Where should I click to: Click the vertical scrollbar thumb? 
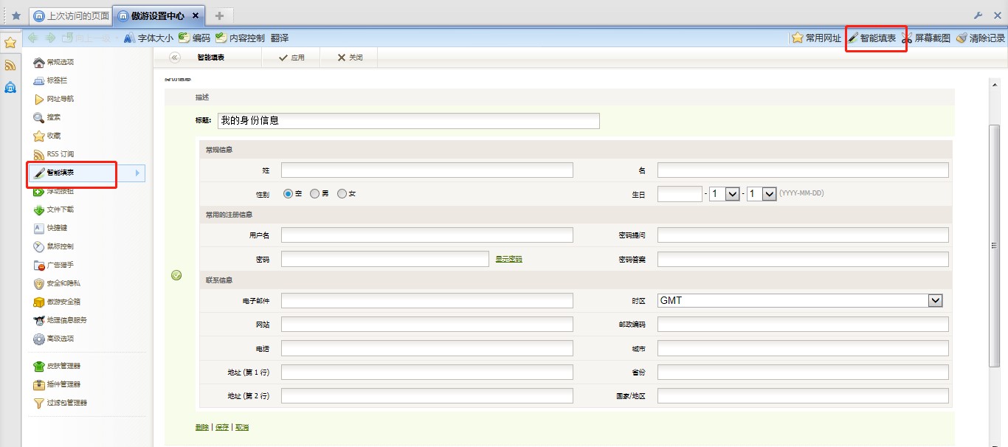(994, 245)
